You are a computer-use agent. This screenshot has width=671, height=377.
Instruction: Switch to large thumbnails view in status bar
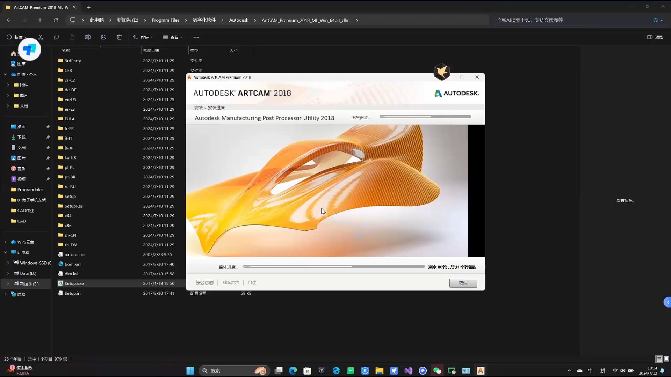(666, 359)
